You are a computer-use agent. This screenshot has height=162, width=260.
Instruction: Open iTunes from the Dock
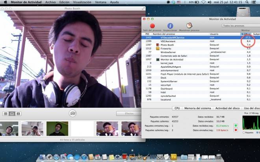84,157
